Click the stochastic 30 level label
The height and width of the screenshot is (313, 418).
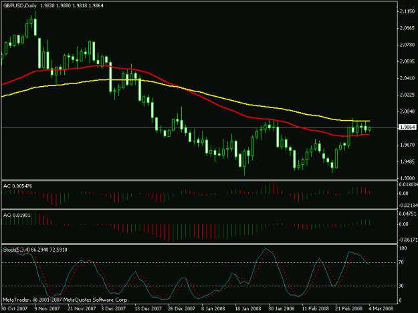(x=402, y=286)
